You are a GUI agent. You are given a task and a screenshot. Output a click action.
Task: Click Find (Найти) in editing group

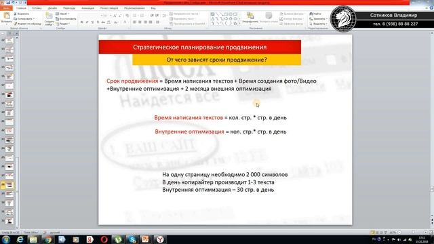315,14
